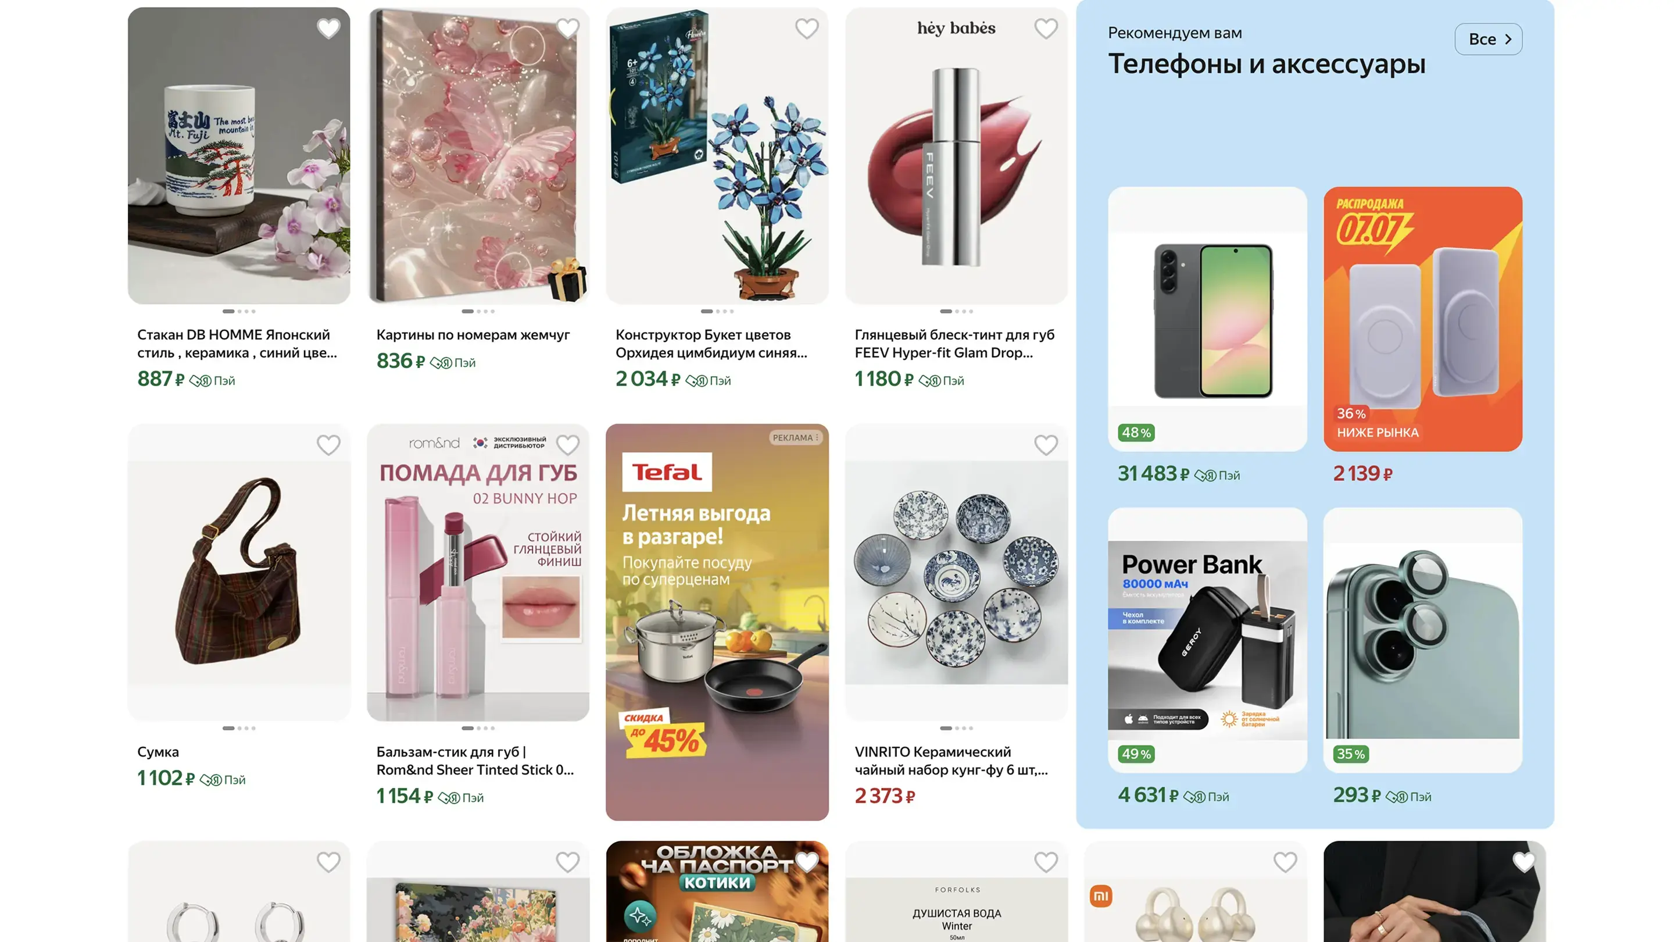Favorite the DB HOMME Japanese cup

tap(328, 28)
